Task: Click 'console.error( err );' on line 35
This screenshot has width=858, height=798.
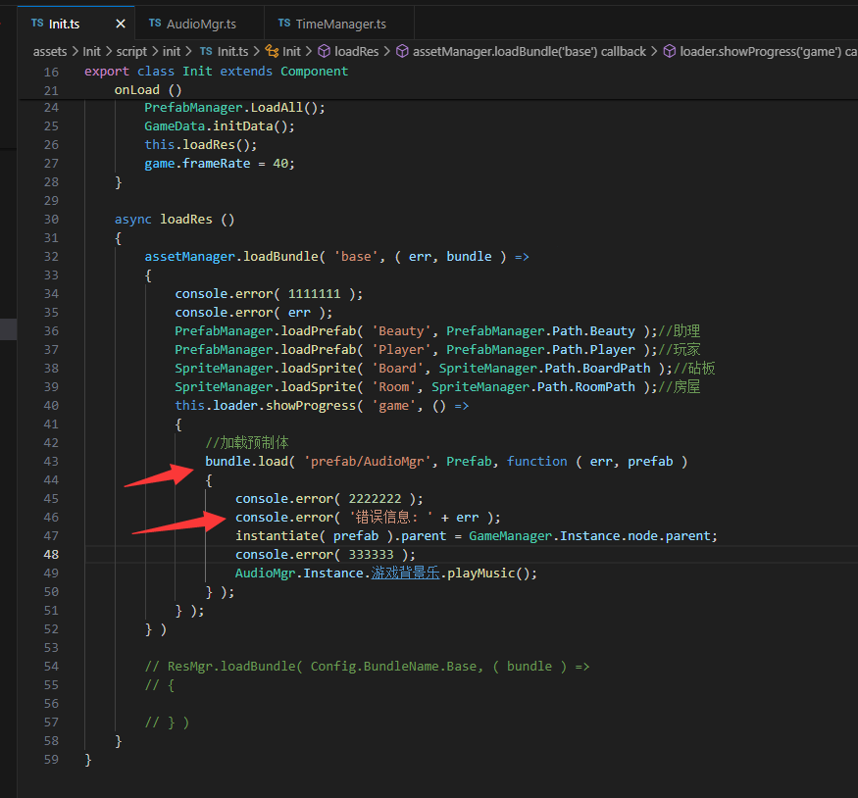Action: pos(253,313)
